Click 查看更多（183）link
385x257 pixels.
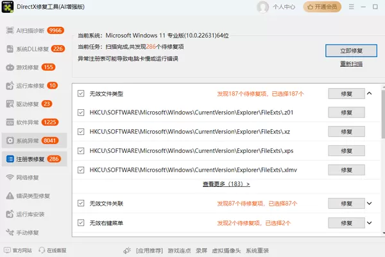click(x=227, y=184)
